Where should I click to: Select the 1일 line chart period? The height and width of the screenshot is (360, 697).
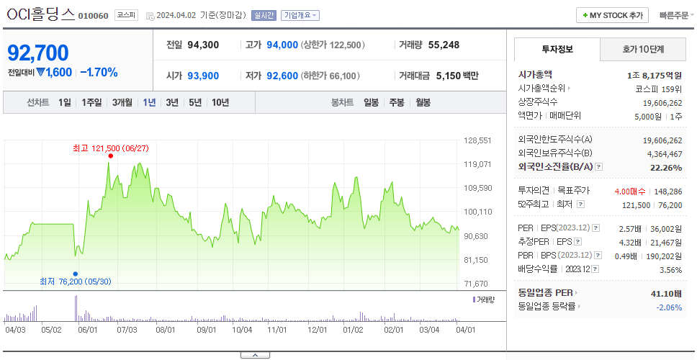[x=65, y=103]
